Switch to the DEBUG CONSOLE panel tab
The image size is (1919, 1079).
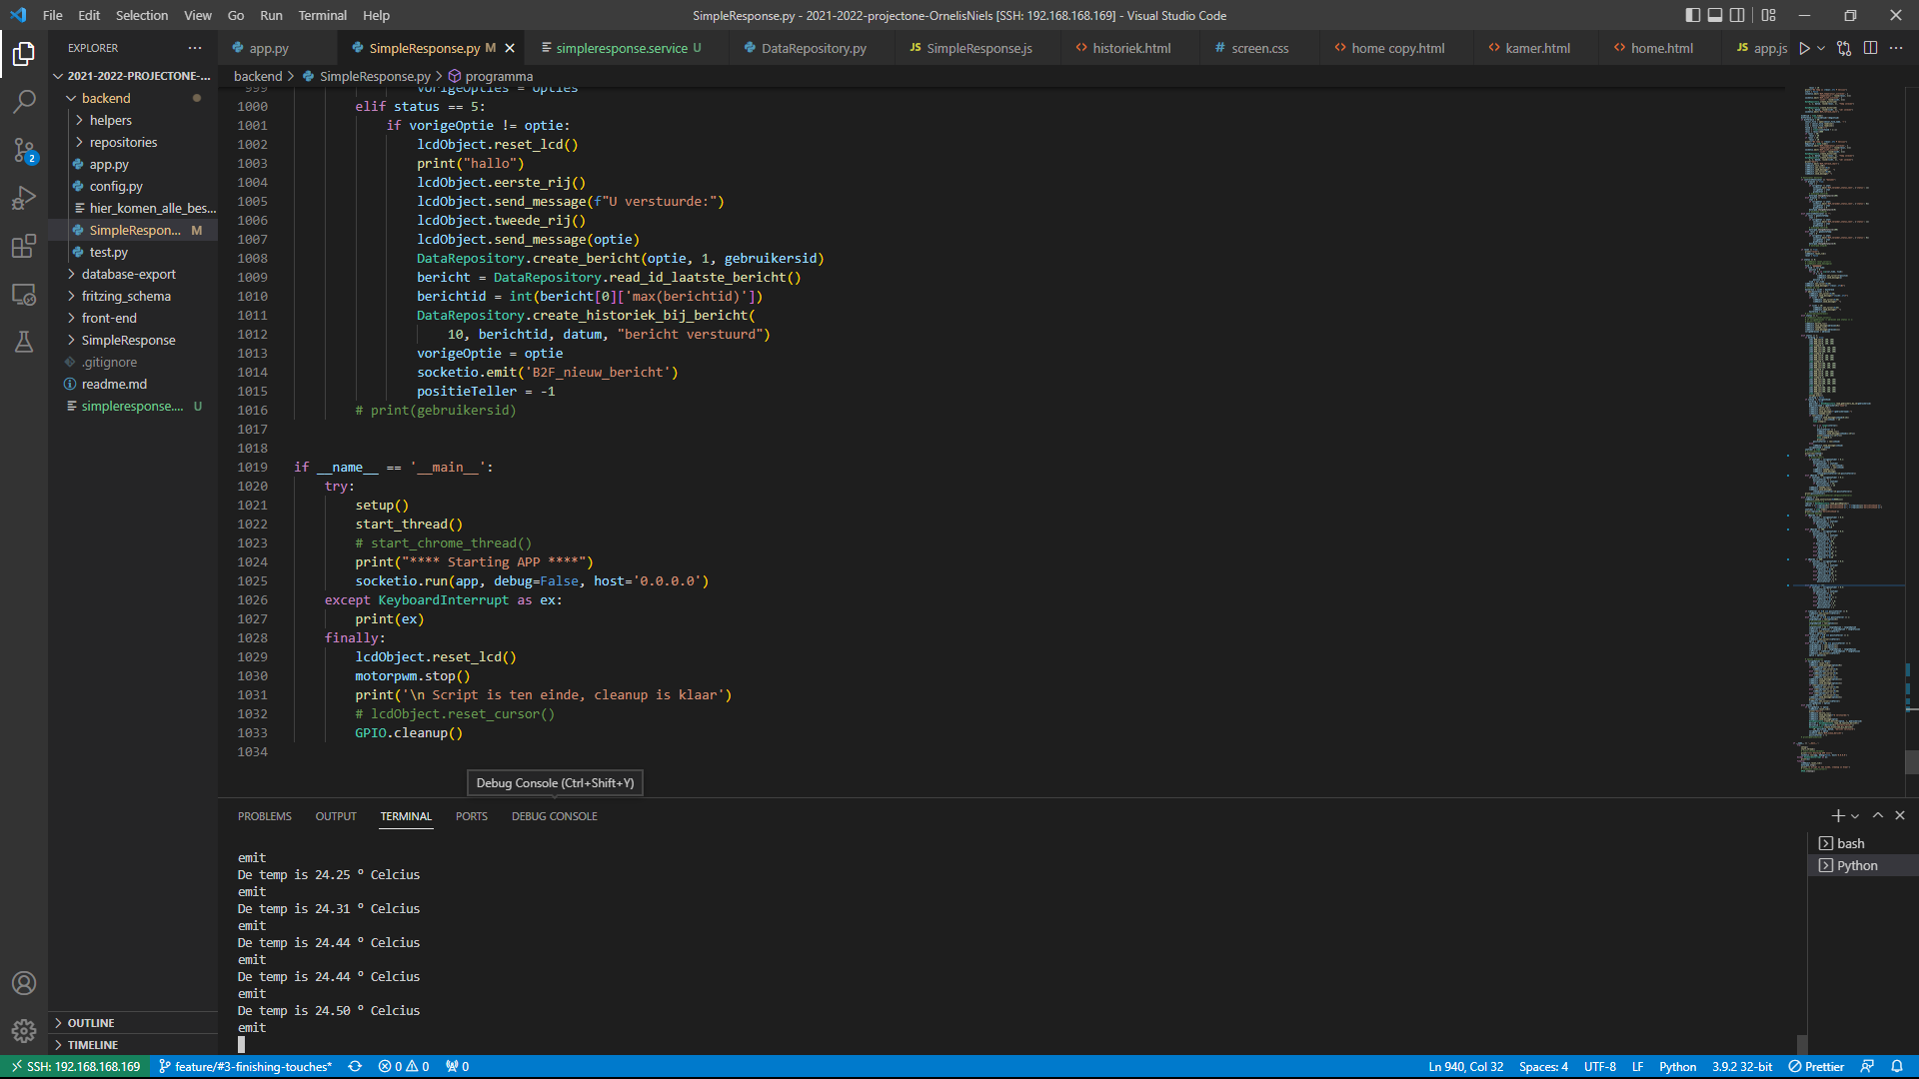(555, 816)
